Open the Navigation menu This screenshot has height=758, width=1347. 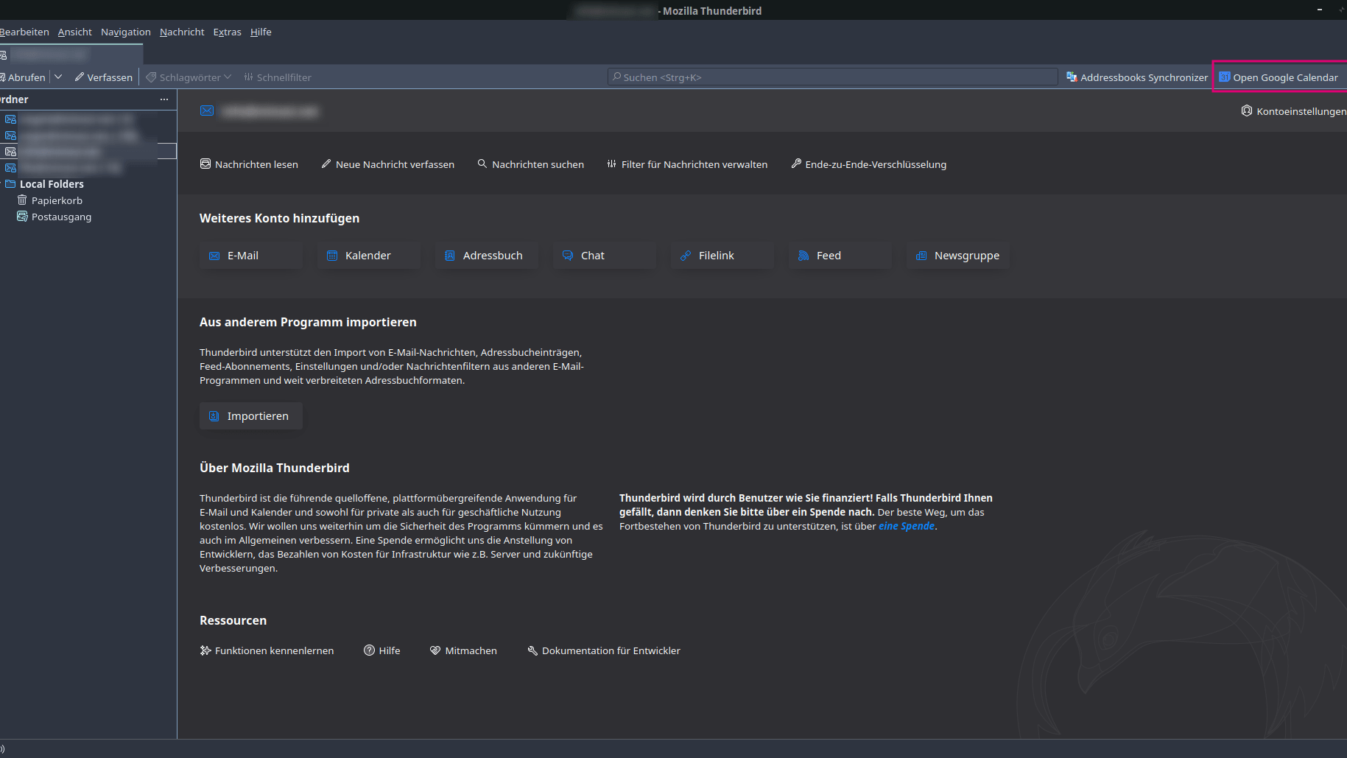pyautogui.click(x=125, y=32)
